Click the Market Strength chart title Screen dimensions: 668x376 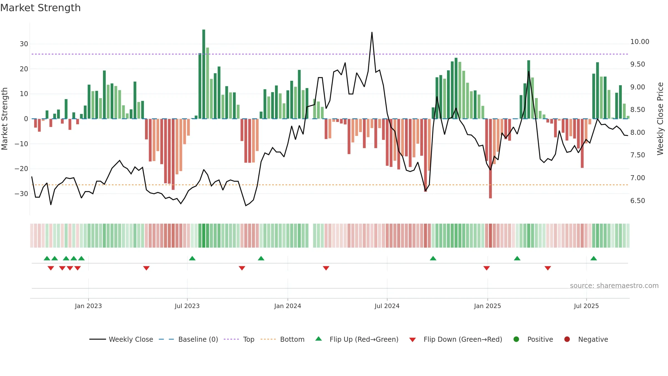40,8
